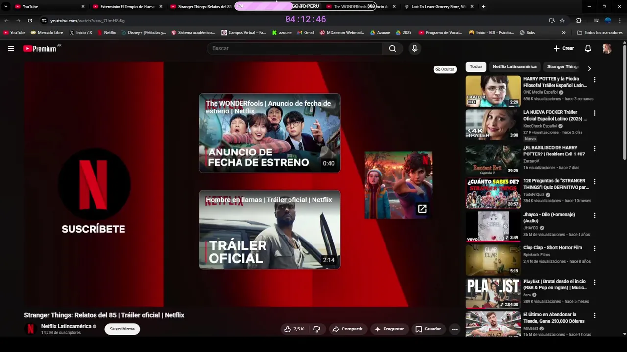Viewport: 627px width, 352px height.
Task: Open options menu for Jhayco Dile video
Action: coord(595,215)
